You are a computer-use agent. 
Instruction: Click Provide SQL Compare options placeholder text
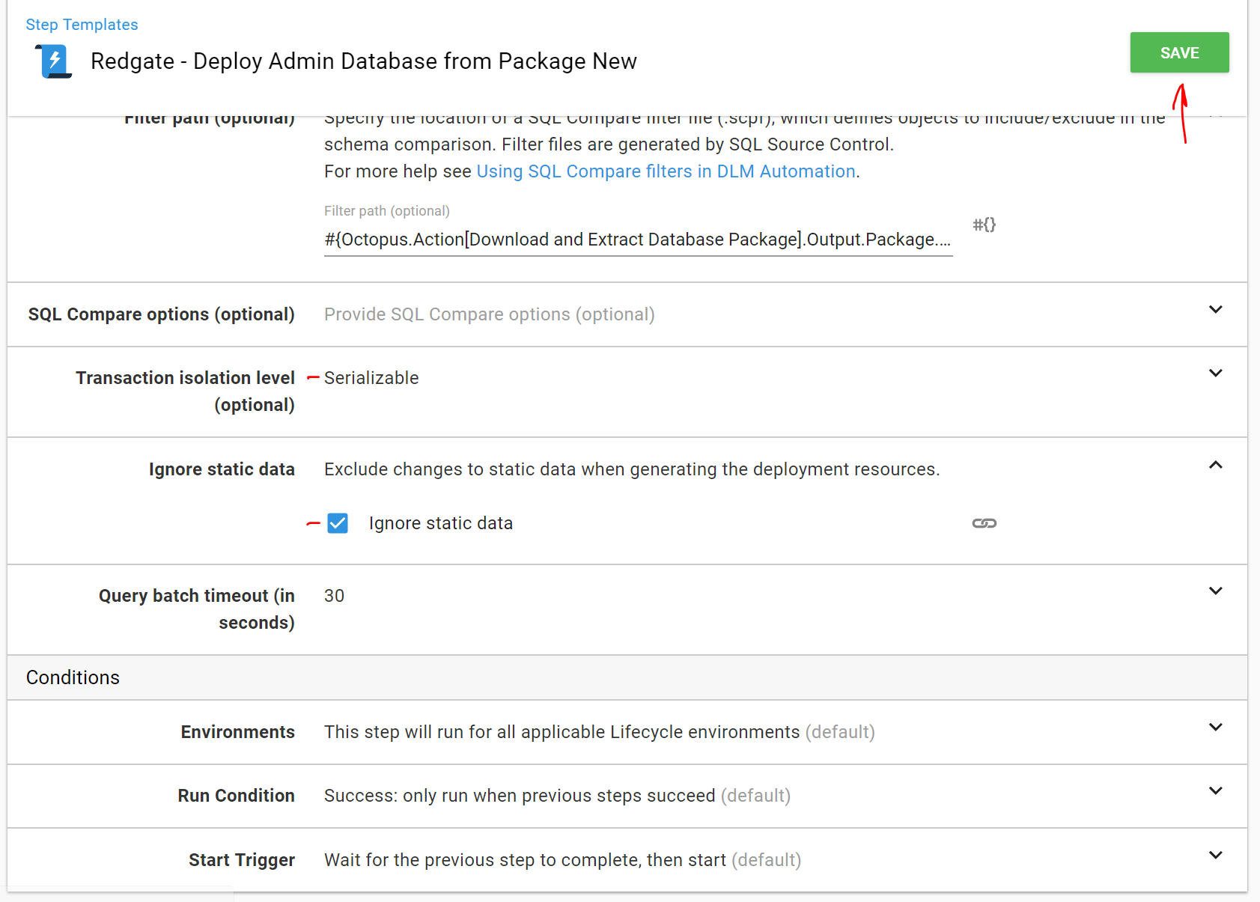489,314
